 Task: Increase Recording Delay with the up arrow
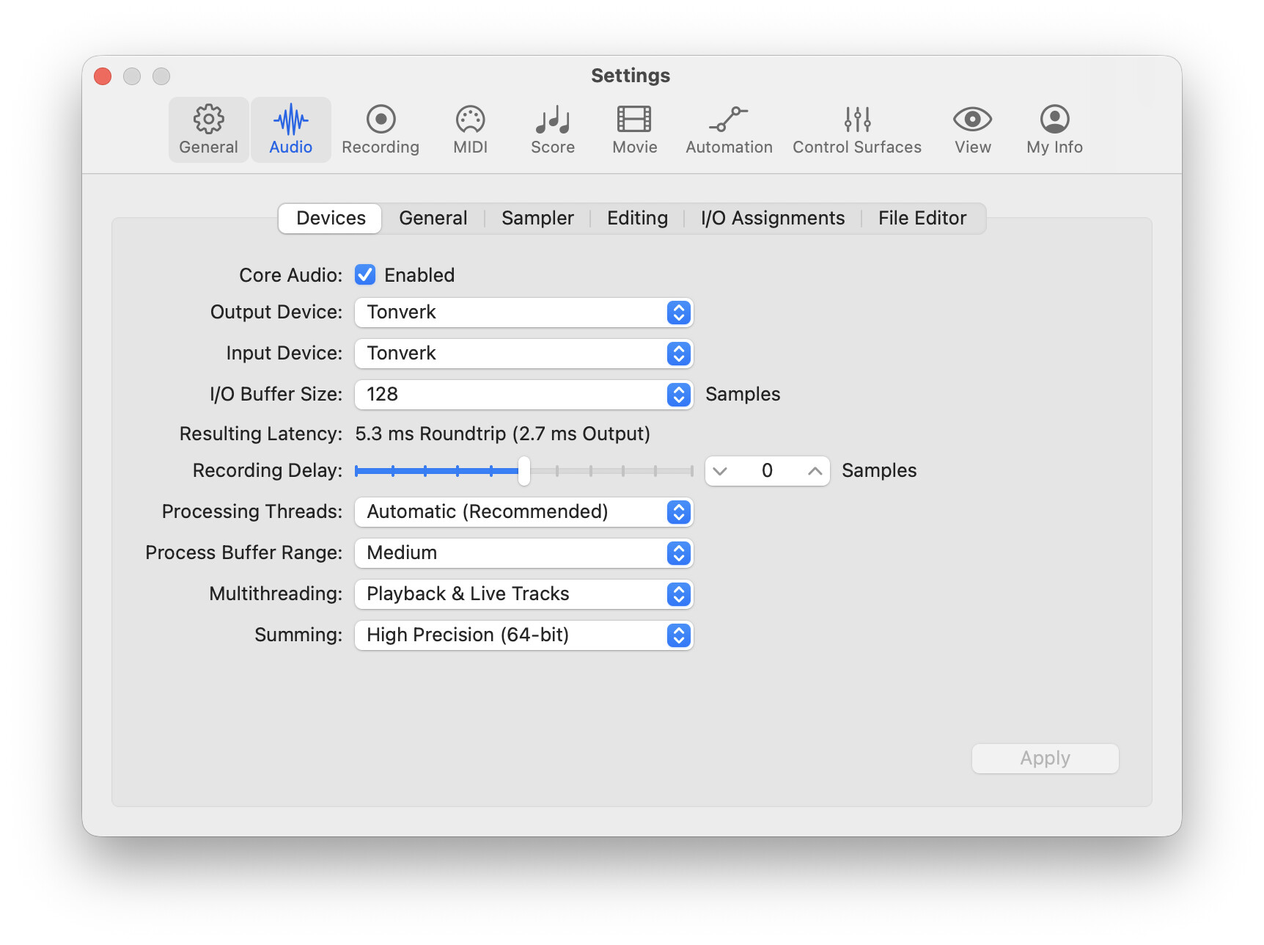815,471
